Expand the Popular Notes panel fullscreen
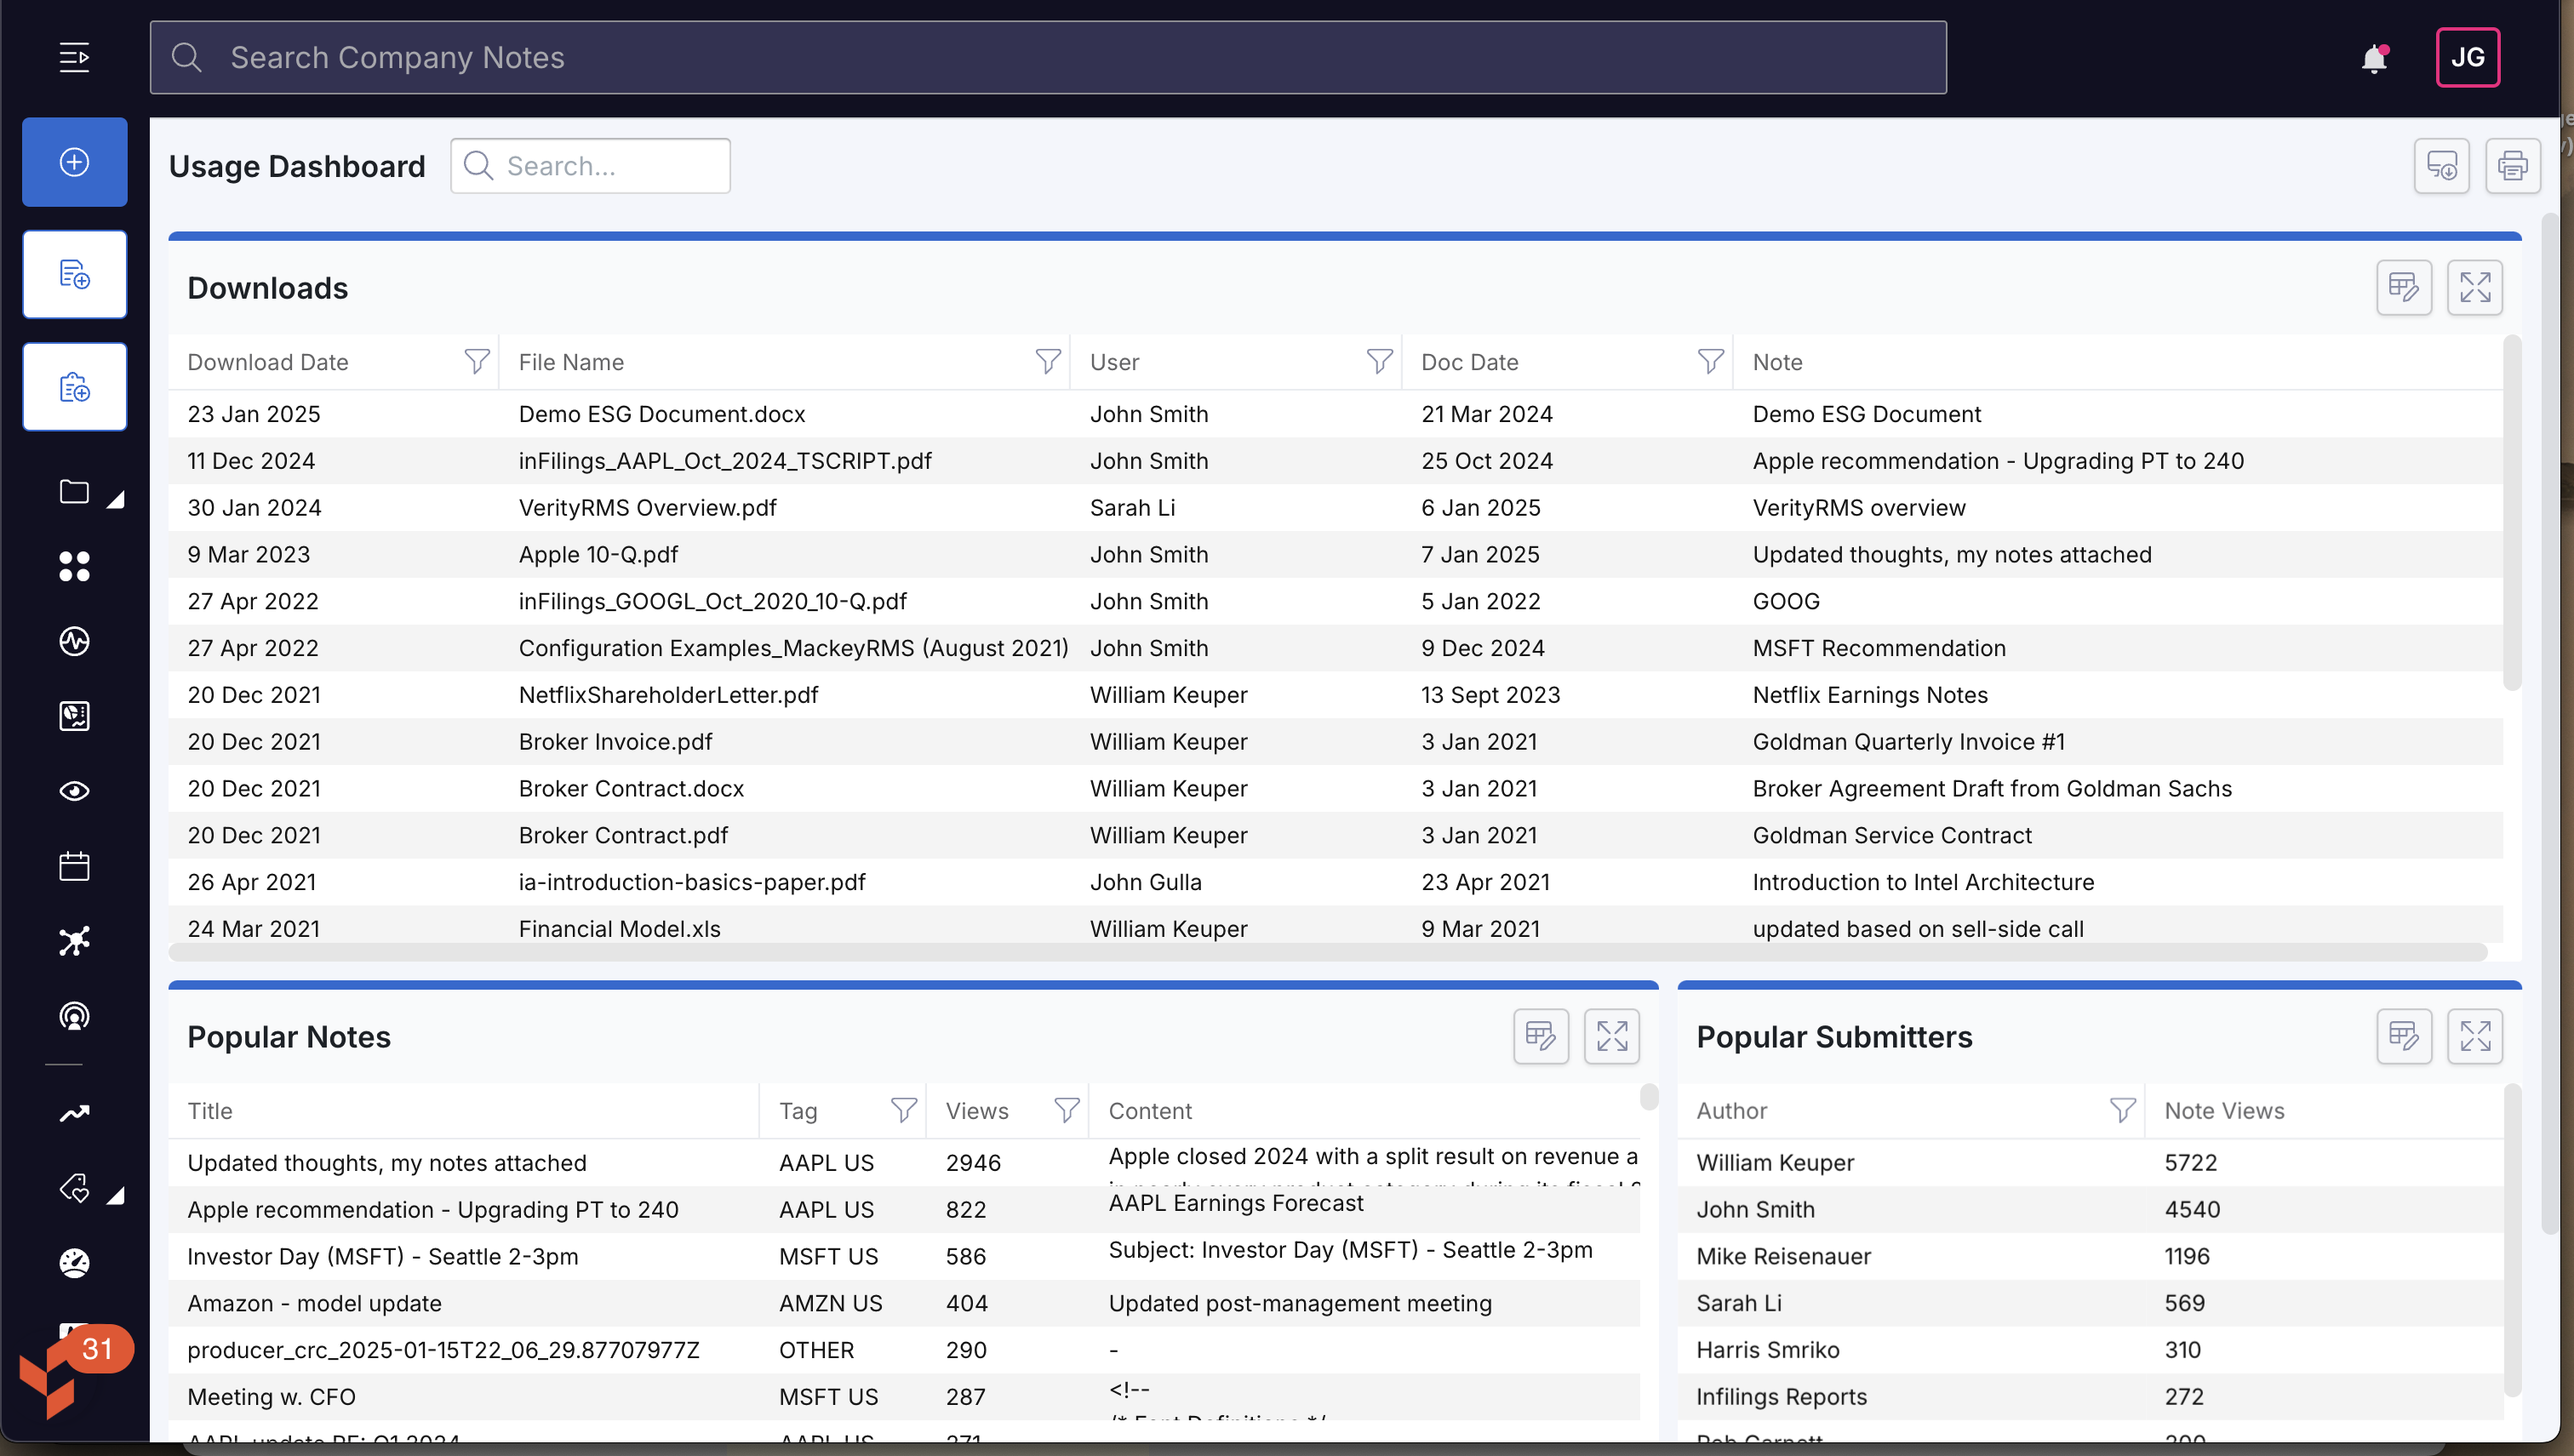This screenshot has width=2574, height=1456. tap(1611, 1037)
